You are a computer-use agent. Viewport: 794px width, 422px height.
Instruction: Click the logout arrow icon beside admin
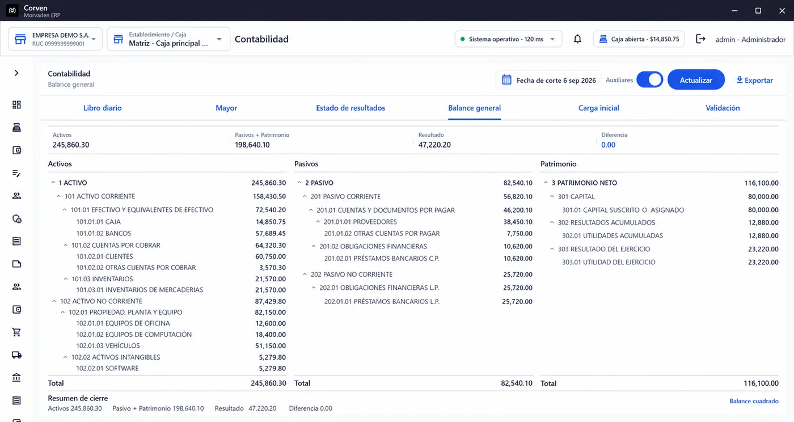(x=701, y=39)
